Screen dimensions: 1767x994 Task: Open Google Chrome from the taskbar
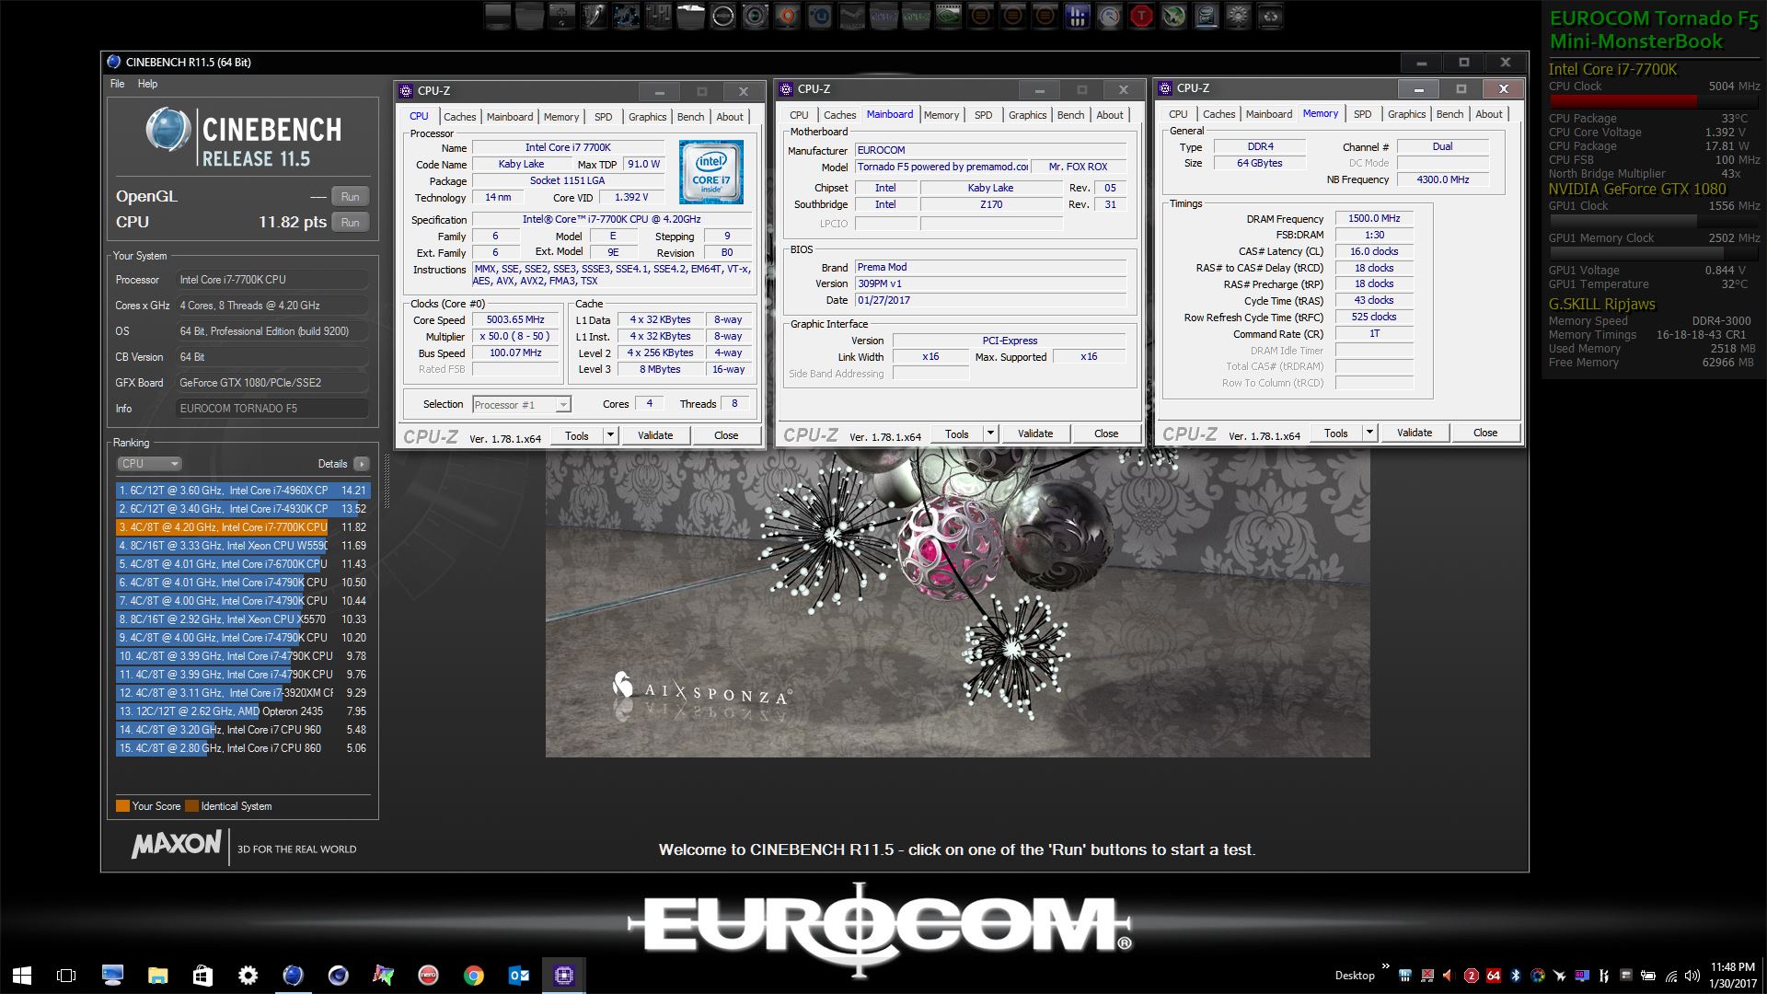pos(473,976)
